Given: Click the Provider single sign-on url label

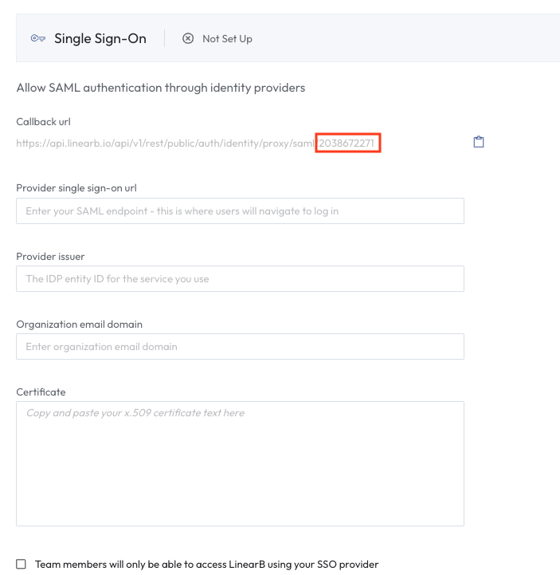Looking at the screenshot, I should click(x=76, y=188).
